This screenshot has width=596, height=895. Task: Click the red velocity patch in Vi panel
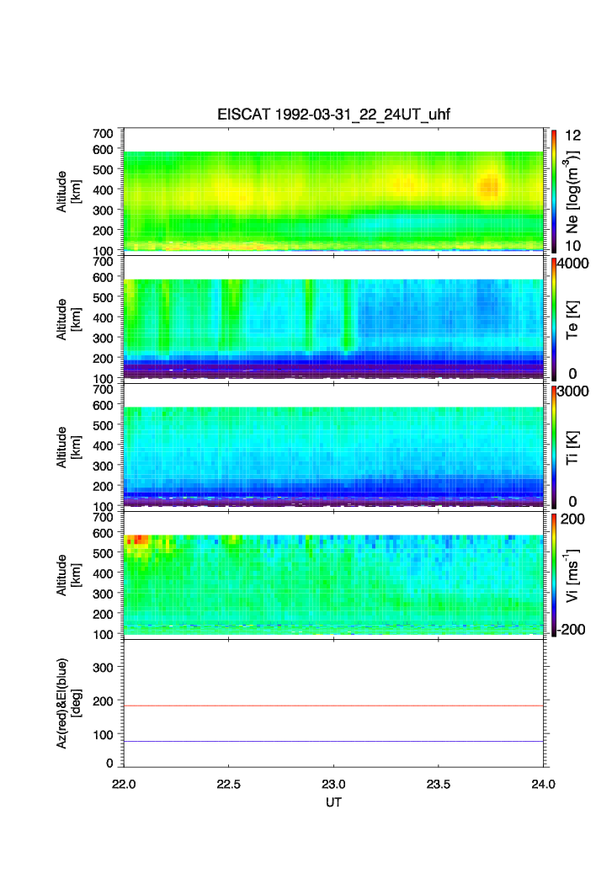point(137,540)
